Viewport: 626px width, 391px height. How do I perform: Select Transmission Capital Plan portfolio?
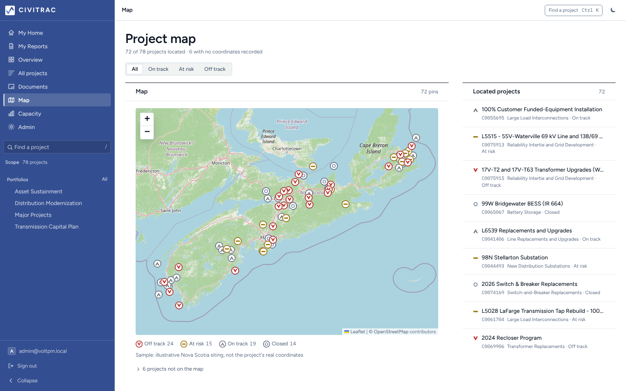coord(47,226)
